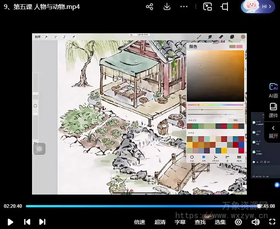The image size is (280, 229).
Task: Play the paused video
Action: 10,222
